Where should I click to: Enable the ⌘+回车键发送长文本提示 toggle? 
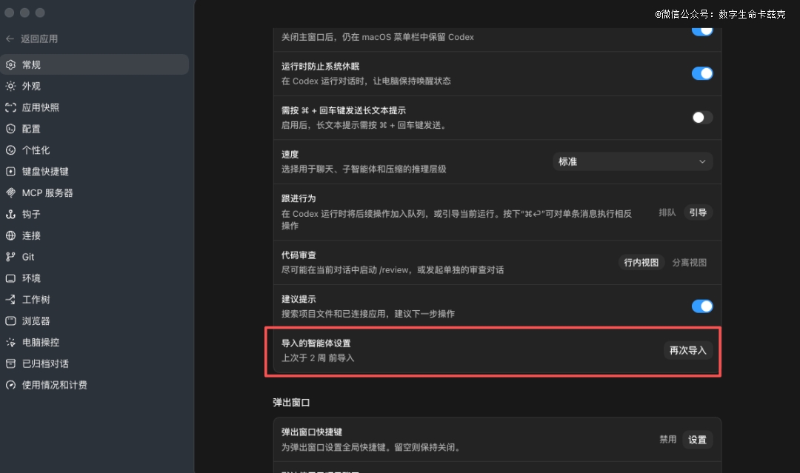[702, 118]
